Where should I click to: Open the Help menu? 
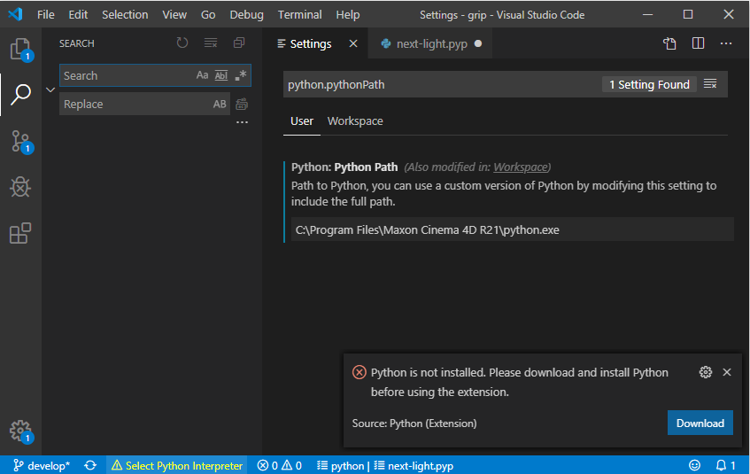348,15
